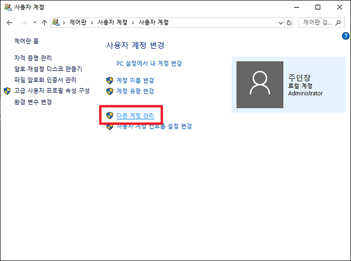Maximize the 사용자 계정 window
Screen dimensions: 351x261
pyautogui.click(x=318, y=7)
